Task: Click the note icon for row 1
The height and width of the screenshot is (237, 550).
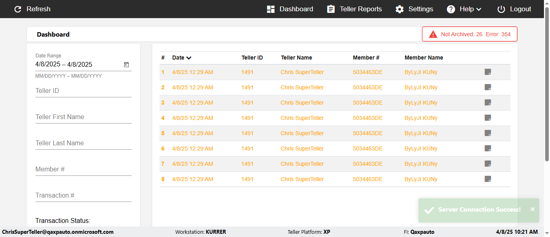Action: point(488,72)
